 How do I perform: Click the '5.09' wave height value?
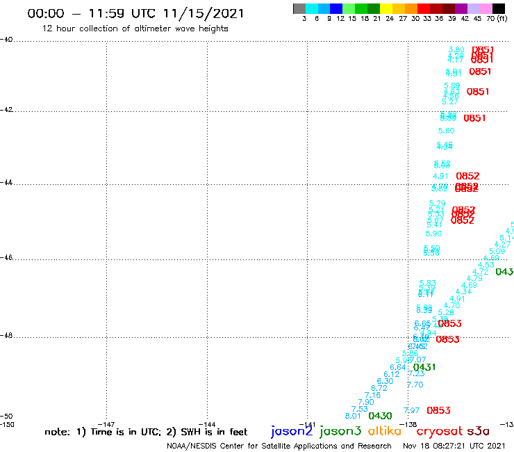coord(497,252)
